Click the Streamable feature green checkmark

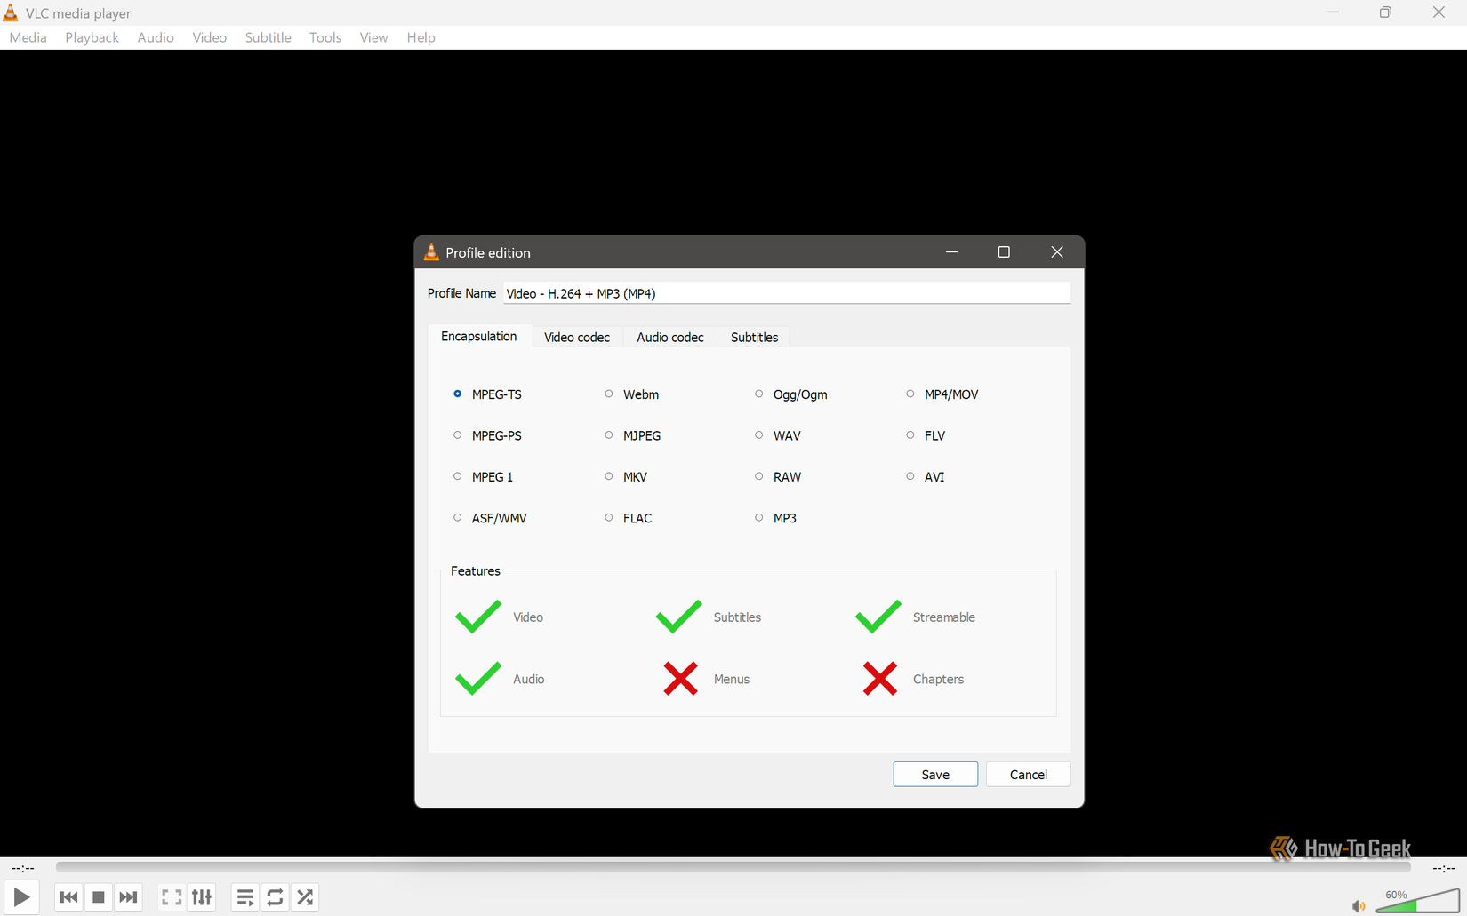878,617
